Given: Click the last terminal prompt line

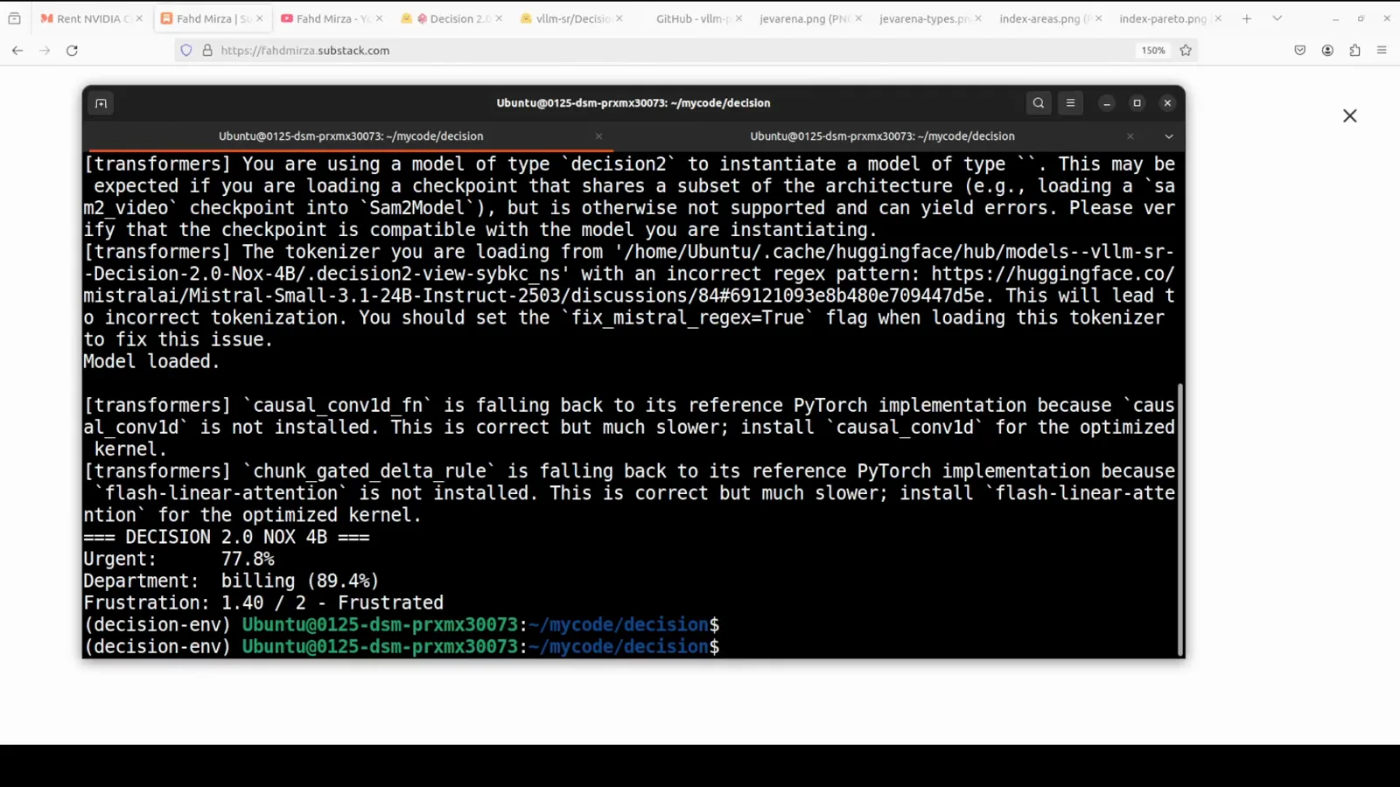Looking at the screenshot, I should point(402,647).
